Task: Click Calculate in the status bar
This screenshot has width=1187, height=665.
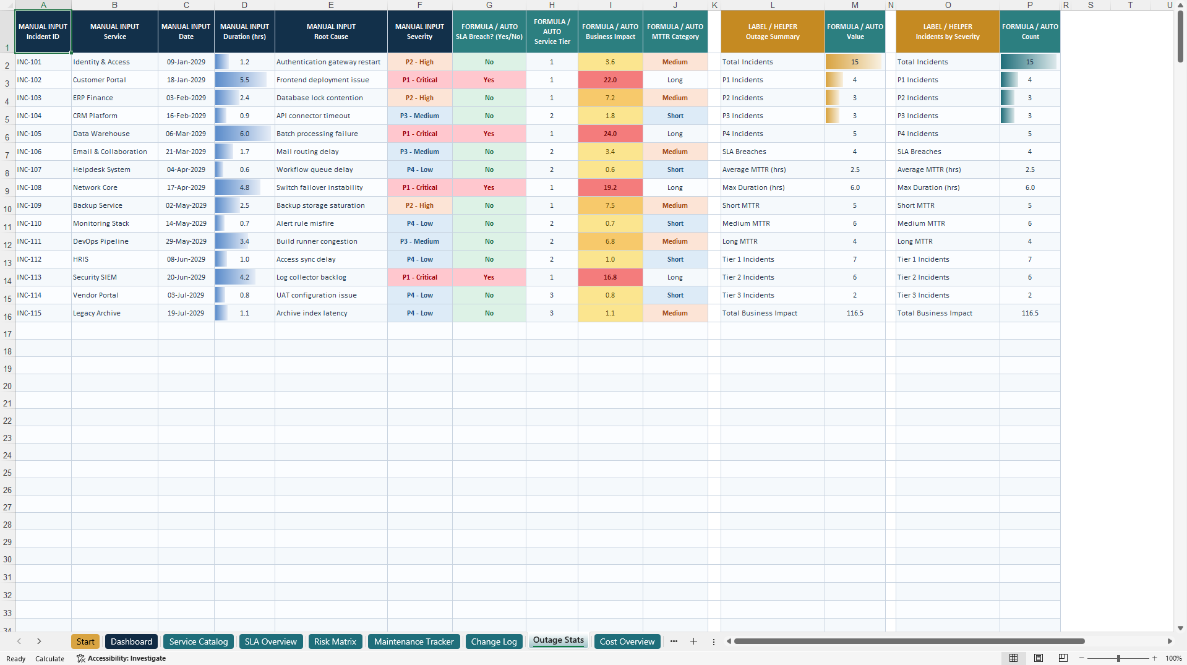Action: coord(49,659)
